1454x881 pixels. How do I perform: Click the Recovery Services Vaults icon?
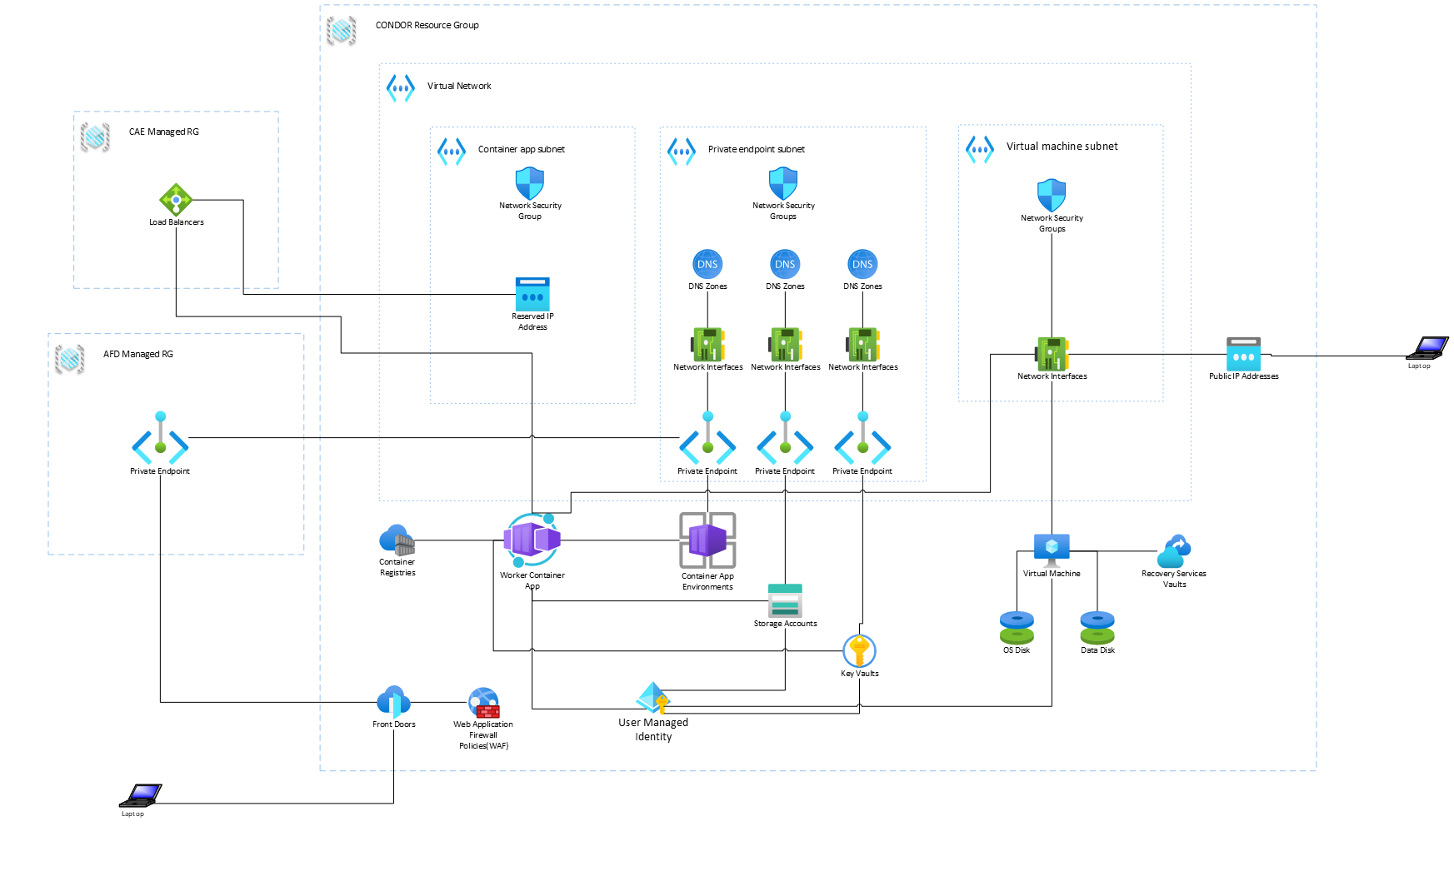point(1174,551)
